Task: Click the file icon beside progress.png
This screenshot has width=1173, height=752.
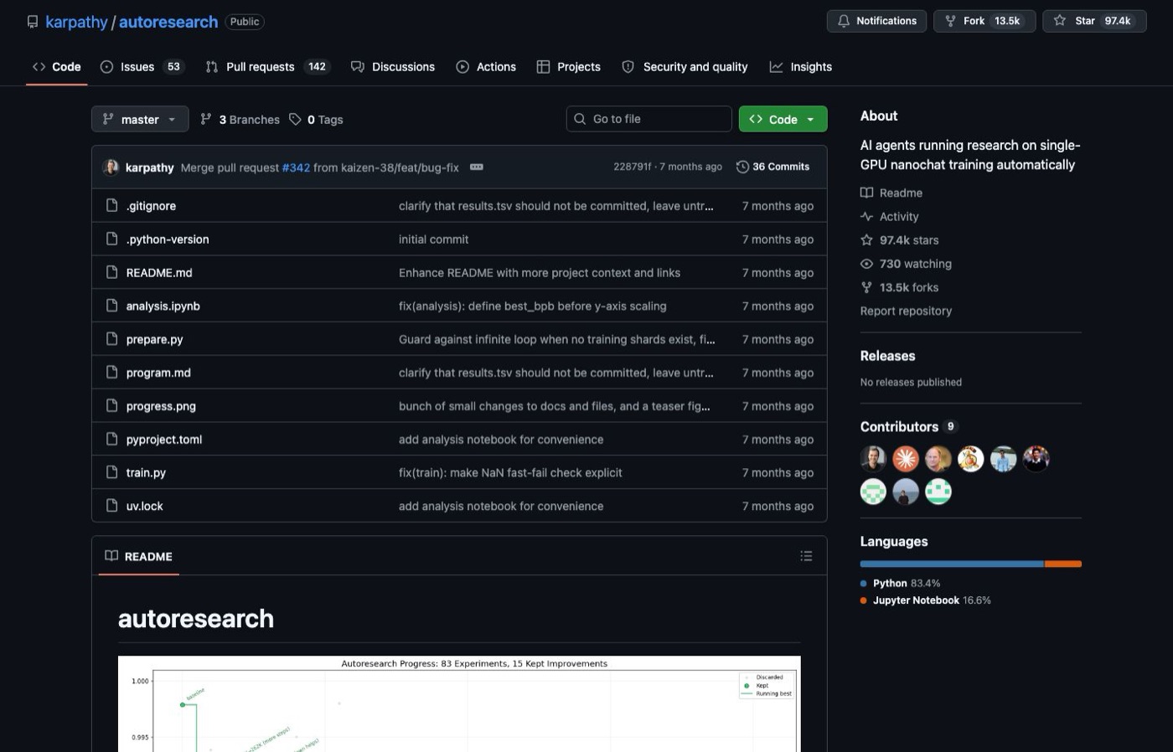Action: [111, 405]
